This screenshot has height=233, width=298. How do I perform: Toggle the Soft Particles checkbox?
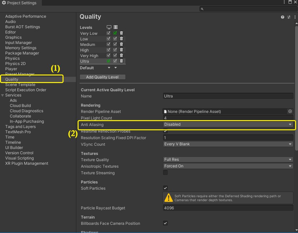tap(165, 188)
